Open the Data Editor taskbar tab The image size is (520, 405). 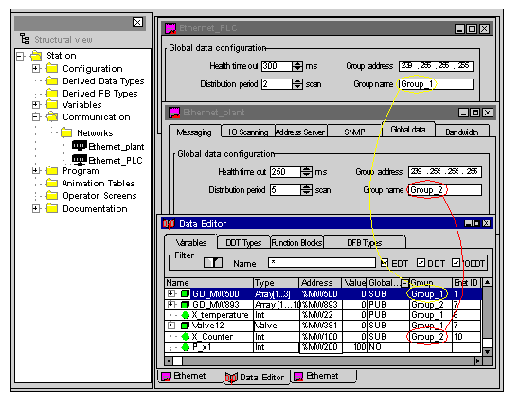click(x=256, y=378)
